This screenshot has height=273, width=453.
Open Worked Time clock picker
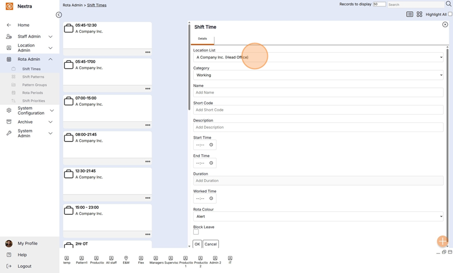click(211, 198)
